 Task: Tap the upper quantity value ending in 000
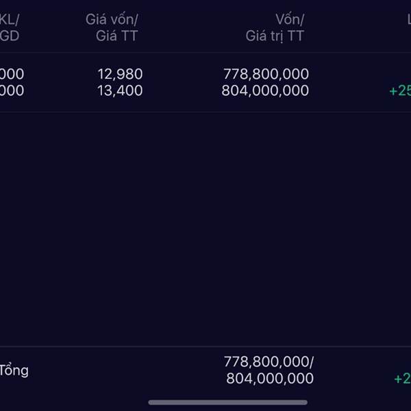coord(12,74)
